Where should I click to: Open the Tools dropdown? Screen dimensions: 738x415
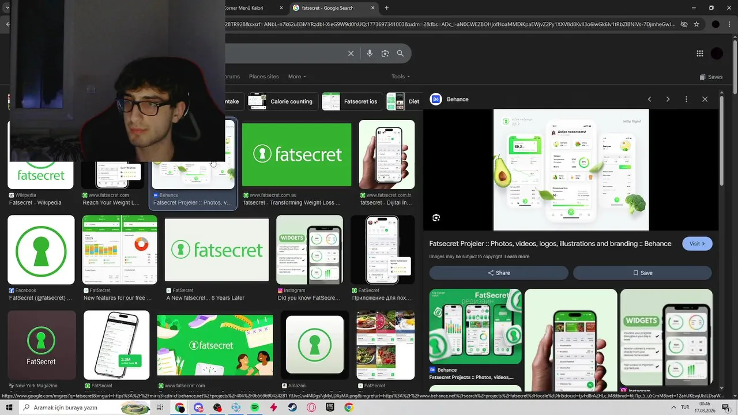pos(401,76)
